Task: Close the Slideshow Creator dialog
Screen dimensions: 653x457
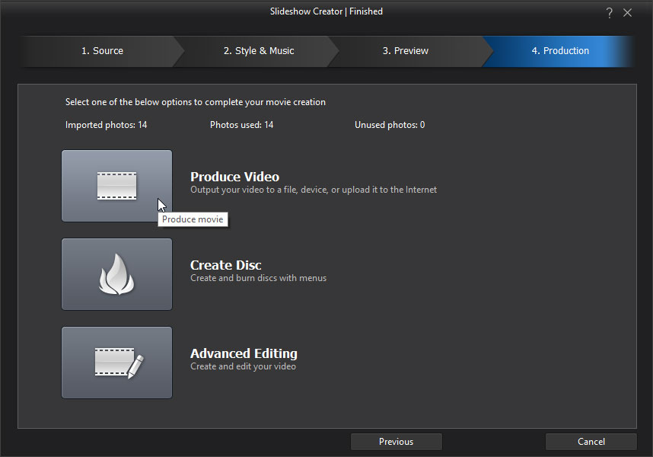Action: [x=628, y=13]
